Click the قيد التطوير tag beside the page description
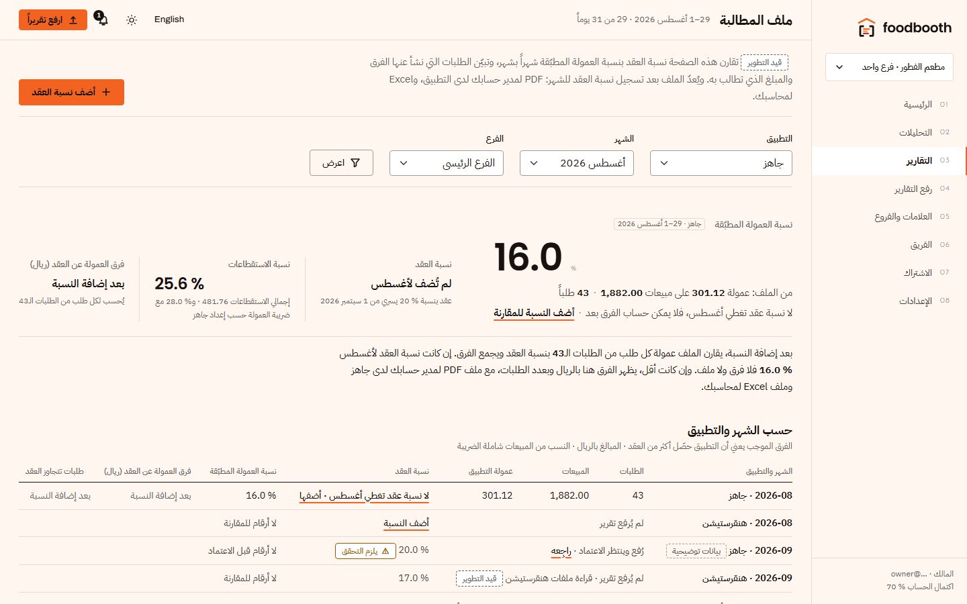Viewport: 967px width, 604px height. point(764,62)
